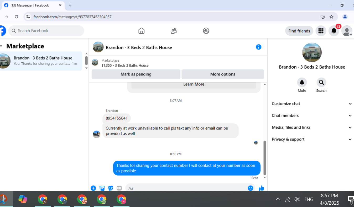Open the emoji picker in message box

[x=251, y=188]
